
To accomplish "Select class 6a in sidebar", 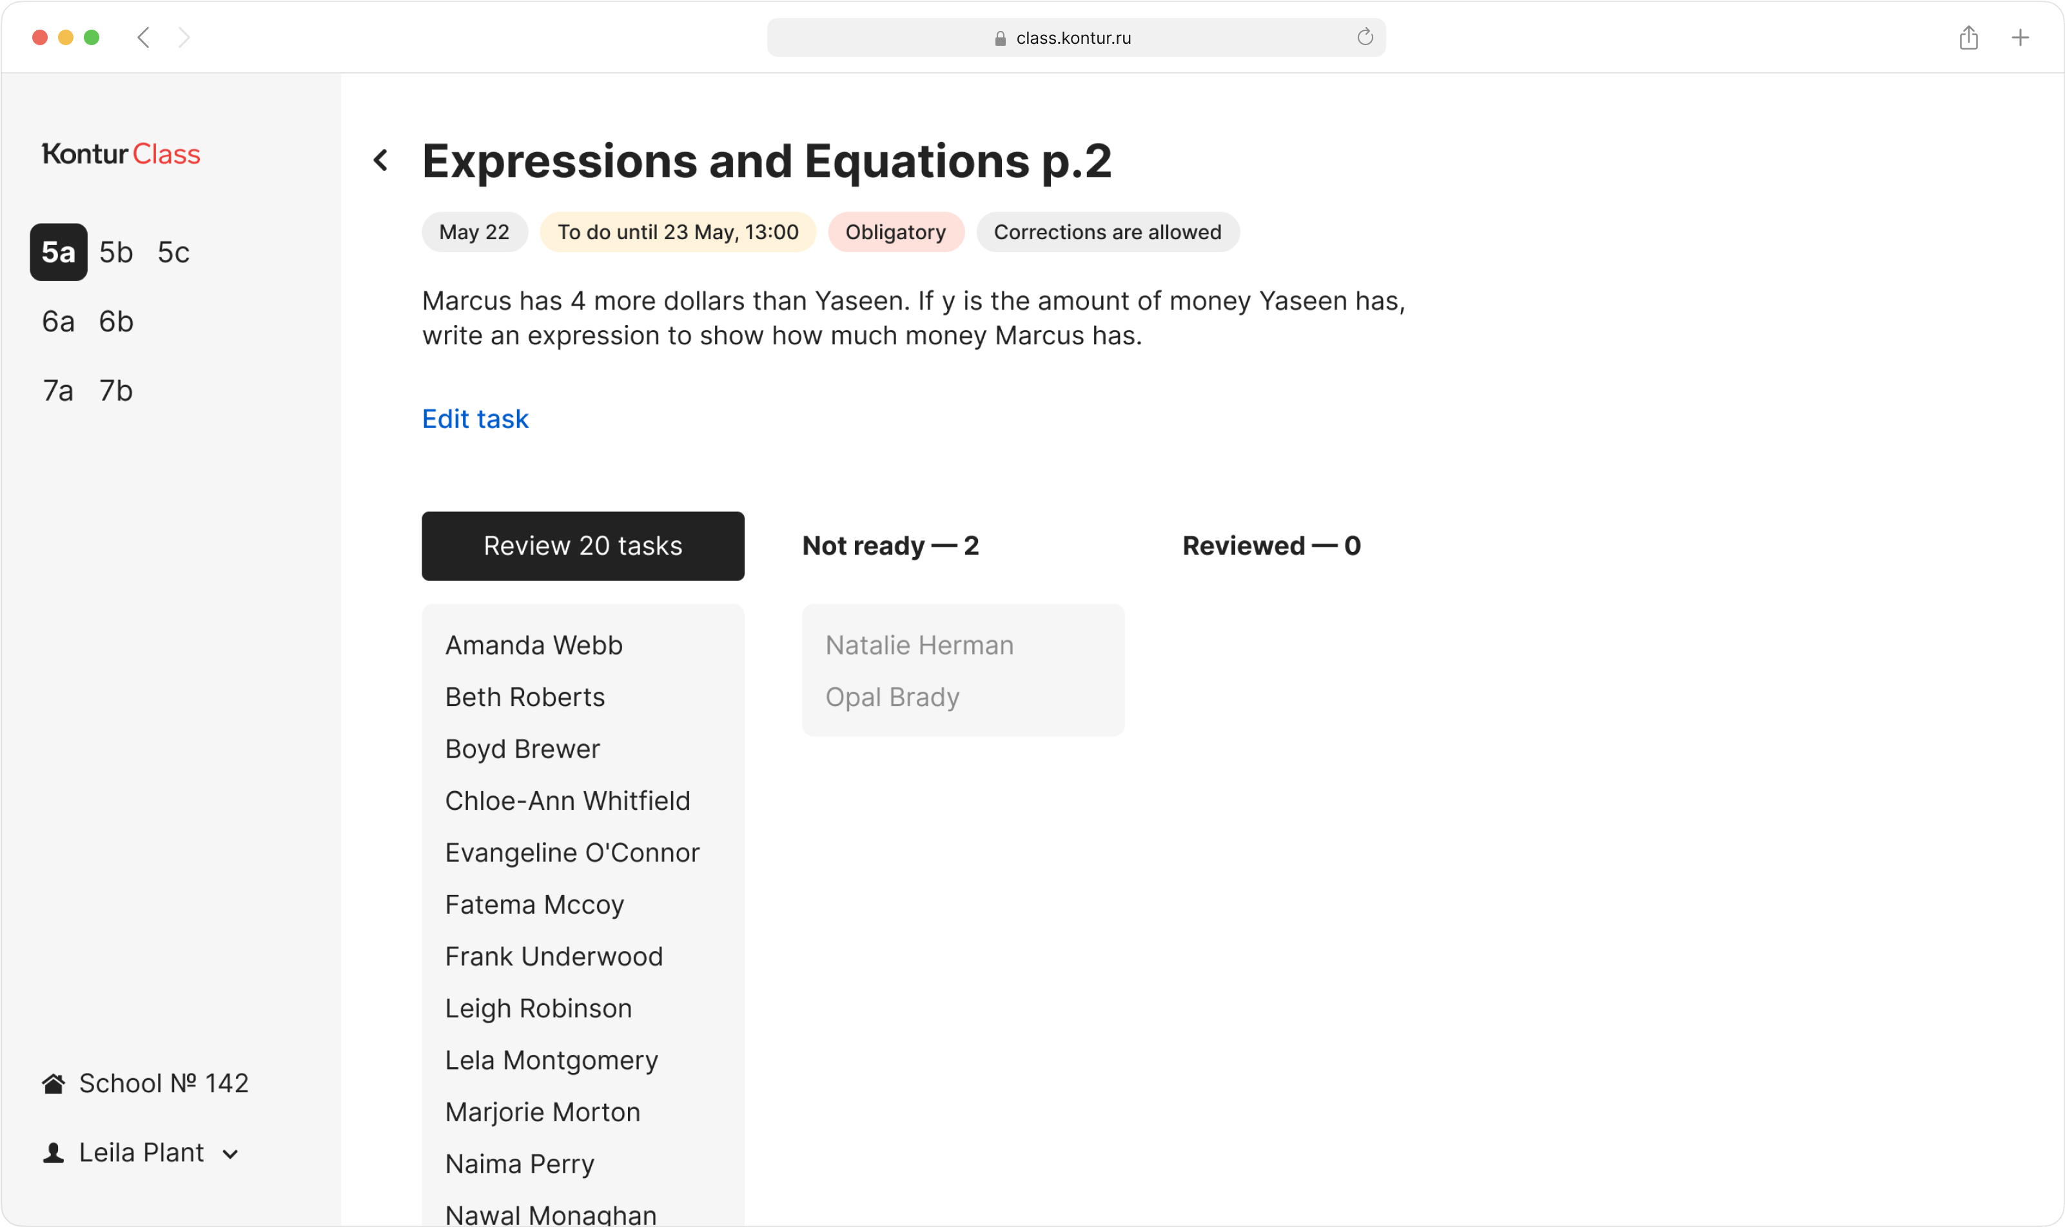I will point(58,322).
